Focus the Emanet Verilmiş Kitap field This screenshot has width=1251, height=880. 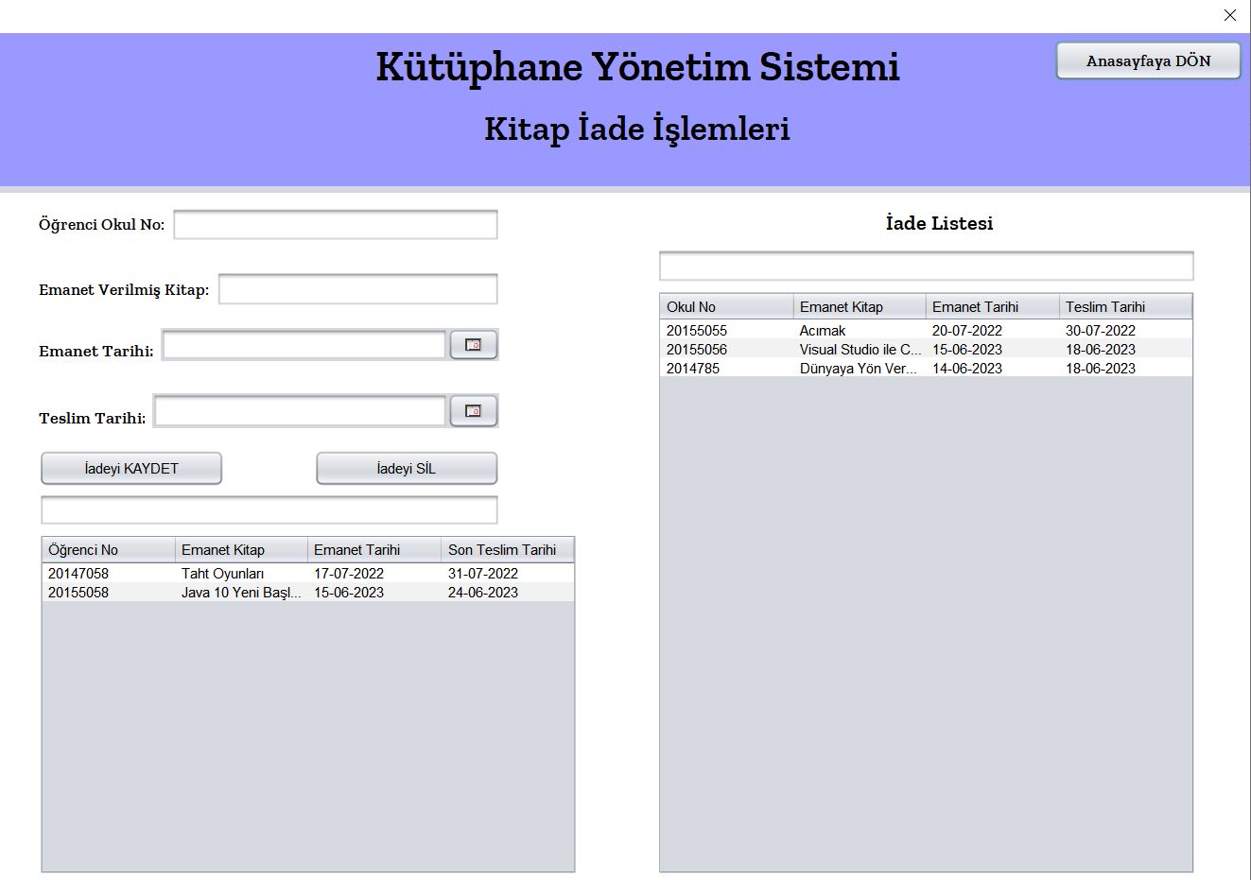[358, 289]
